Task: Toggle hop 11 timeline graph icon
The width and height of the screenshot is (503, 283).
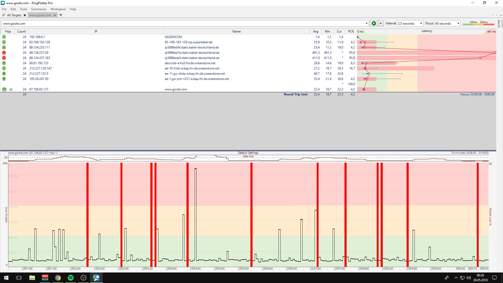Action: point(11,89)
